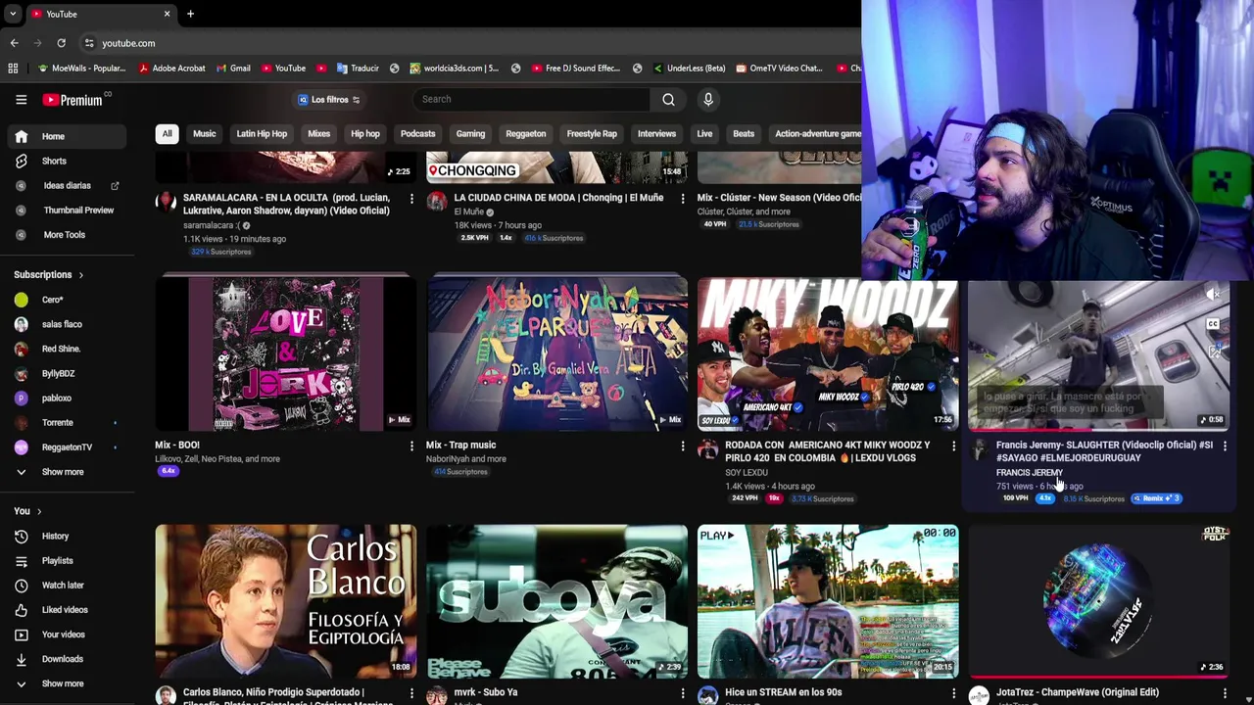Screen dimensions: 1254x705
Task: Select the All filter chip
Action: [x=167, y=134]
